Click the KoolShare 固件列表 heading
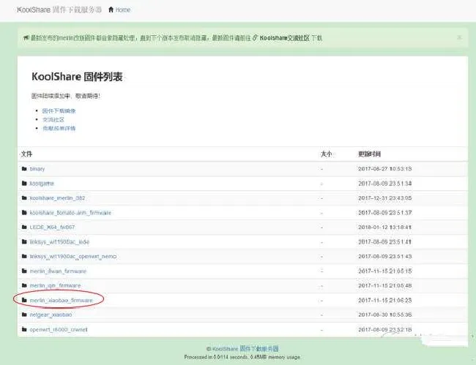Viewport: 476px width, 365px height. tap(77, 76)
